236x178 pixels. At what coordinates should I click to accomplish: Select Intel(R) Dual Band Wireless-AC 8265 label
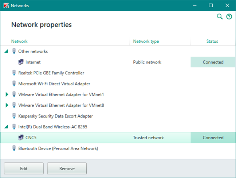click(x=53, y=127)
